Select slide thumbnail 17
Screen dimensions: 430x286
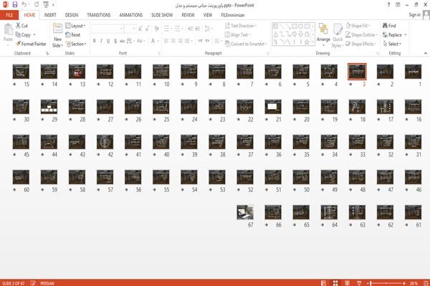coord(385,107)
